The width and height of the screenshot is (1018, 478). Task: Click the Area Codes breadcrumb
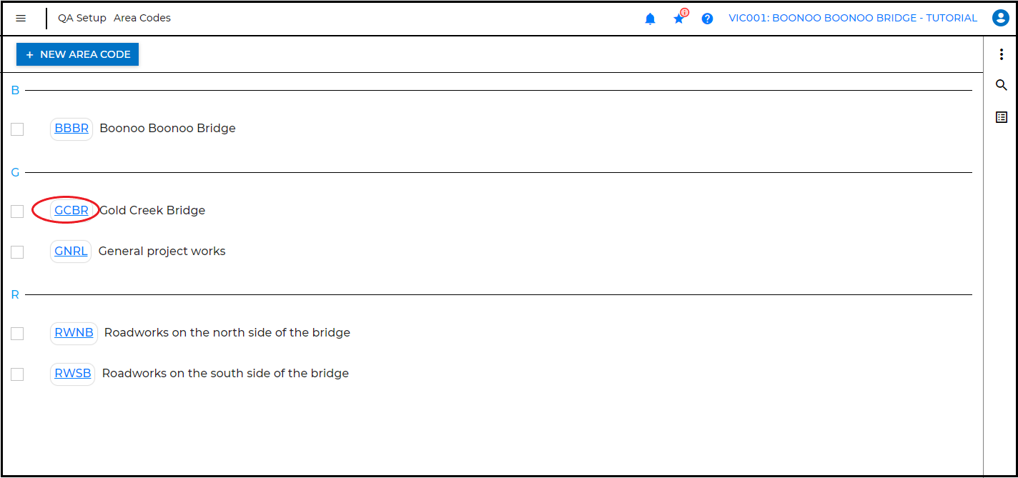[x=142, y=18]
